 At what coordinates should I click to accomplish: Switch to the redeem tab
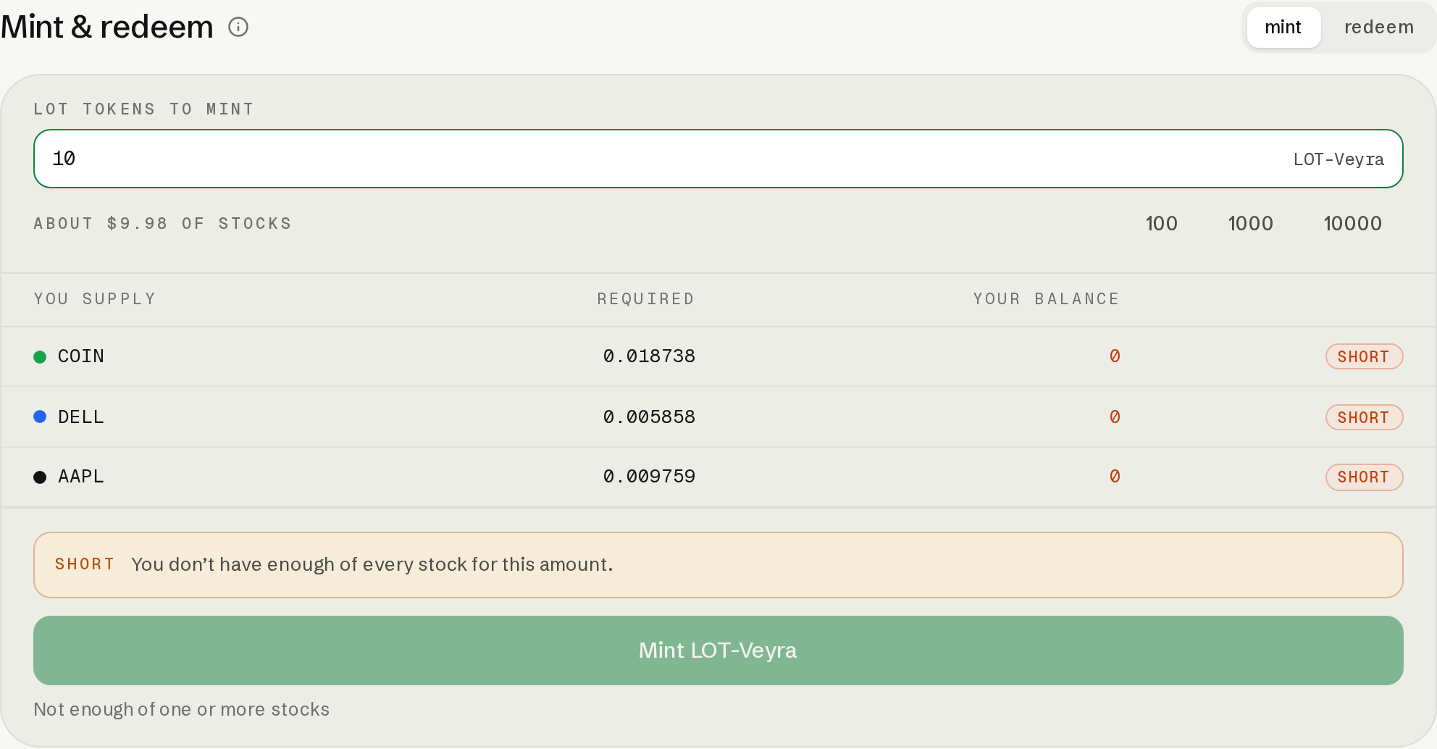click(x=1379, y=28)
